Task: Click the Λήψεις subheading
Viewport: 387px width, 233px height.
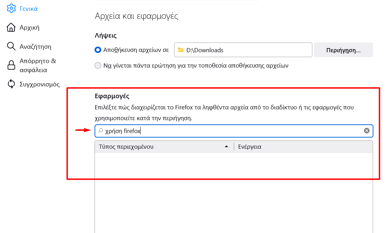Action: 106,36
